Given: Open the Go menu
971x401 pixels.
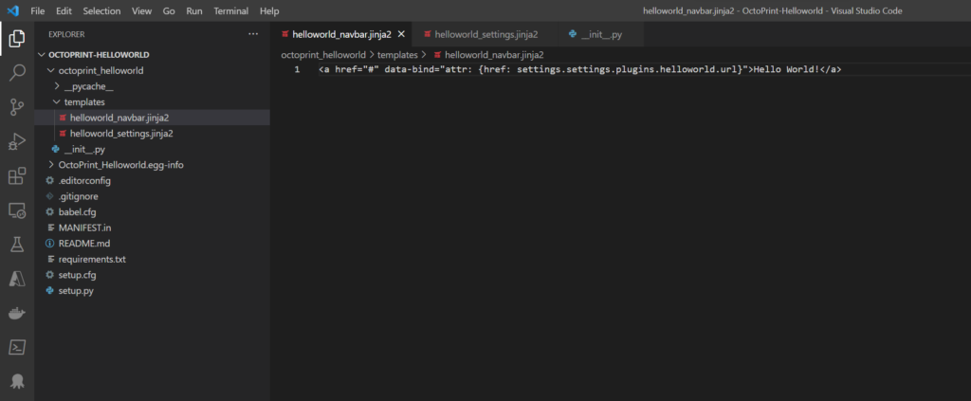Looking at the screenshot, I should click(x=169, y=11).
